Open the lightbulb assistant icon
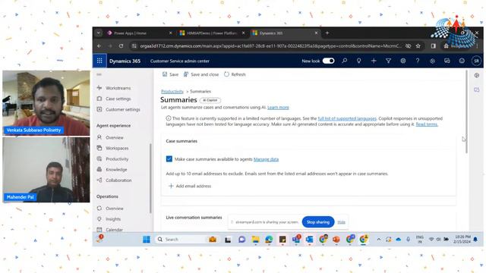The width and height of the screenshot is (486, 273). point(359,61)
